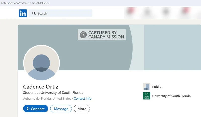Click the University of South Florida logo
The height and width of the screenshot is (117, 201).
pos(147,96)
